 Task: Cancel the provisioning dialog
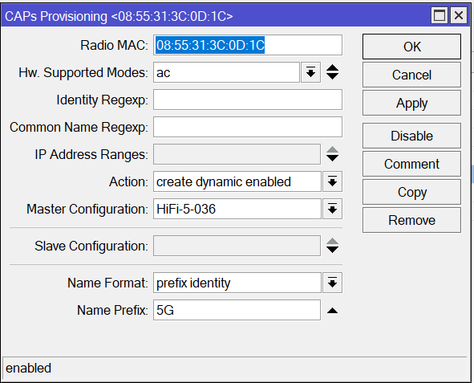tap(411, 75)
